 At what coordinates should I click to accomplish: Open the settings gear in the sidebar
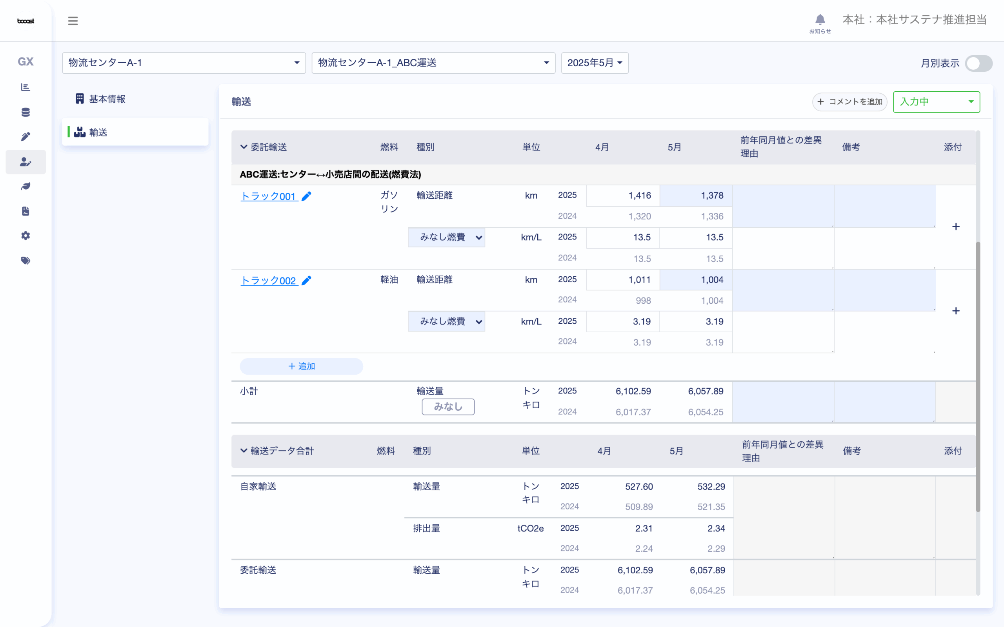[26, 236]
